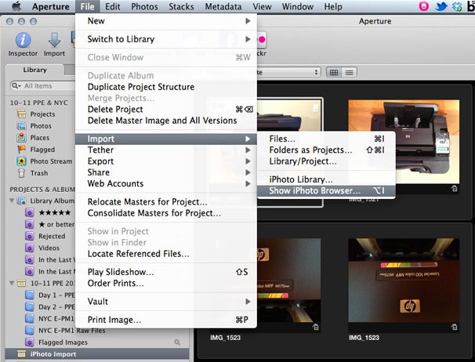Switch browser to grid view
The image size is (475, 362).
click(x=334, y=72)
